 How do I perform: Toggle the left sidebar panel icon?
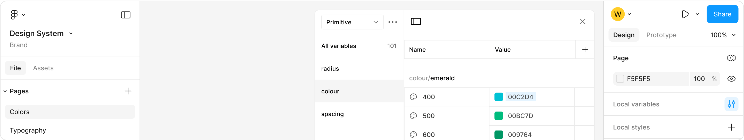[x=126, y=15]
